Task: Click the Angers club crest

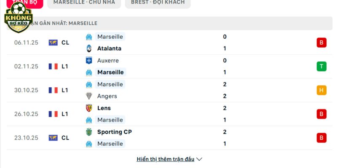Action: click(89, 96)
